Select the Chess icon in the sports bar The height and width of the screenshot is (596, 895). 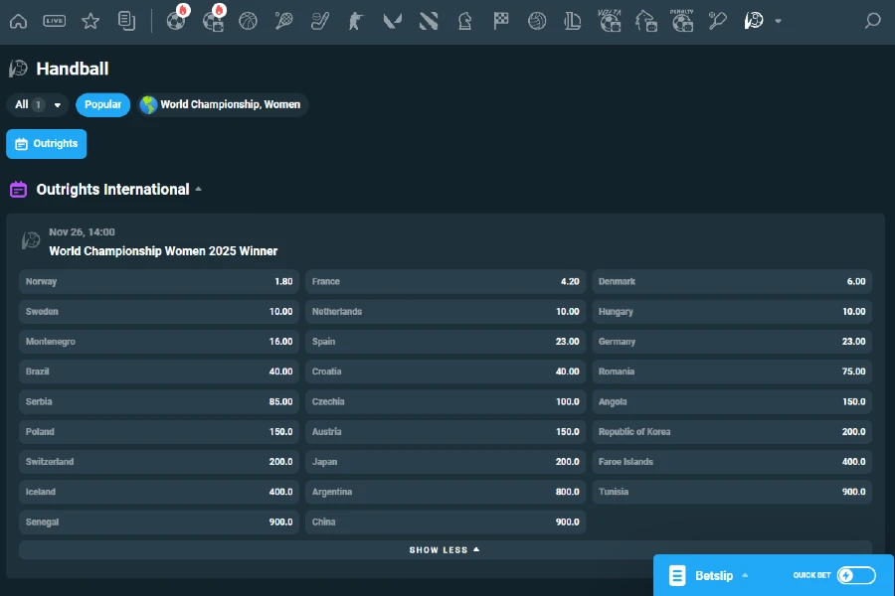[x=464, y=21]
